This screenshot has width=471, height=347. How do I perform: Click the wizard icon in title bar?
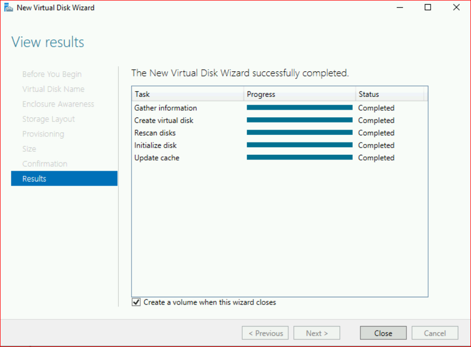tap(9, 8)
